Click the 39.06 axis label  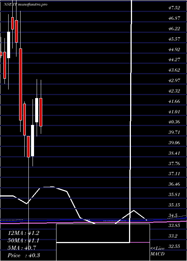click(x=174, y=143)
